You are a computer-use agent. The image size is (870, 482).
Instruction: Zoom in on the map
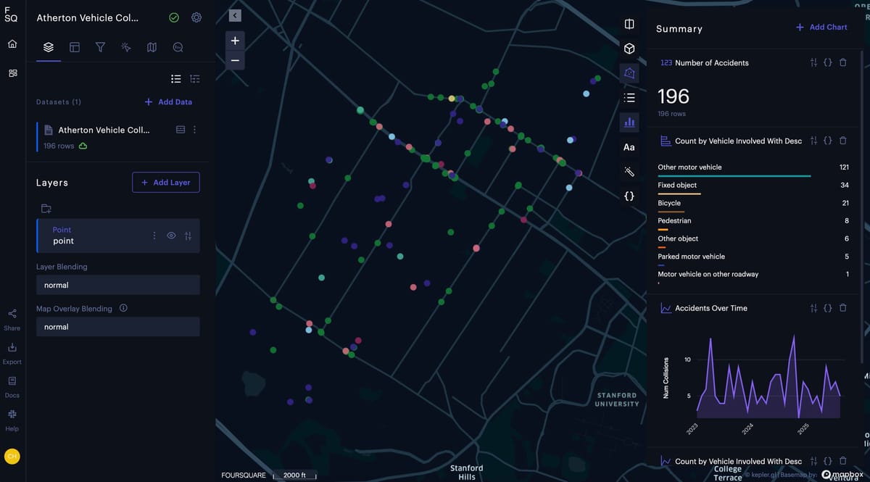tap(235, 41)
